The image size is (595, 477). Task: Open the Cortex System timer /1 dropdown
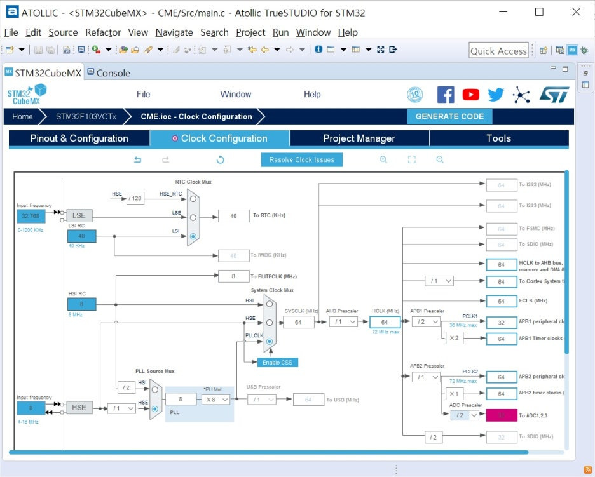point(439,281)
